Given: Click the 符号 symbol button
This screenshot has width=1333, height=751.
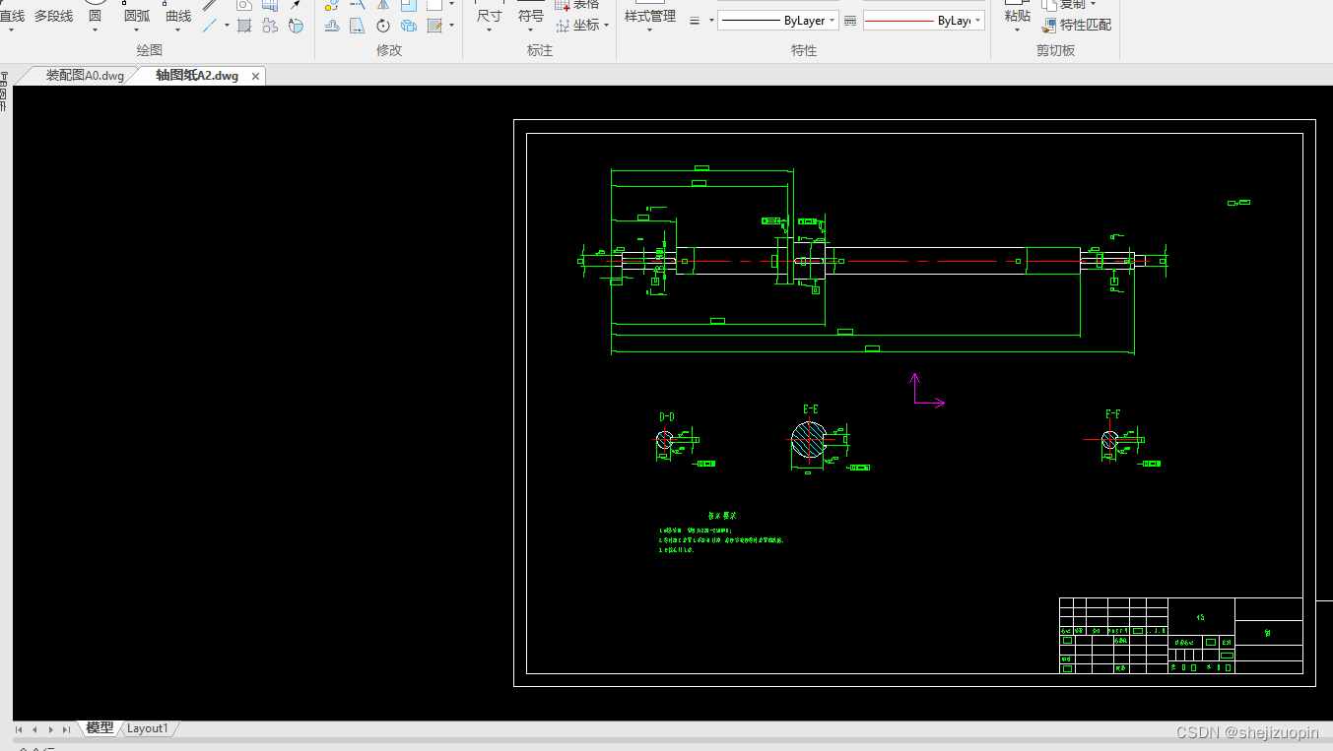Looking at the screenshot, I should tap(531, 16).
